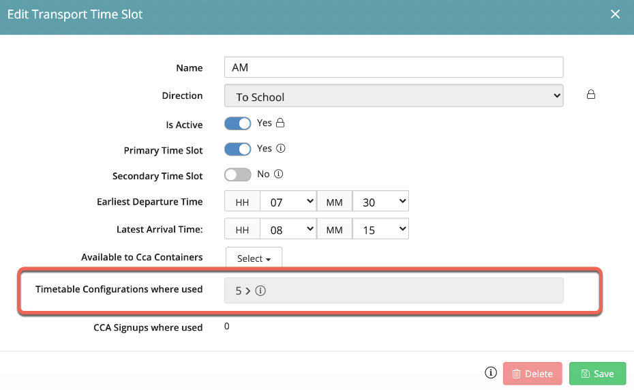Image resolution: width=634 pixels, height=390 pixels.
Task: Click the lock icon next to Is Active
Action: (x=280, y=123)
